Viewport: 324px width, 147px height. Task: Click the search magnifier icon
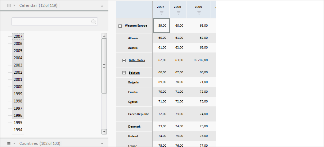click(94, 22)
